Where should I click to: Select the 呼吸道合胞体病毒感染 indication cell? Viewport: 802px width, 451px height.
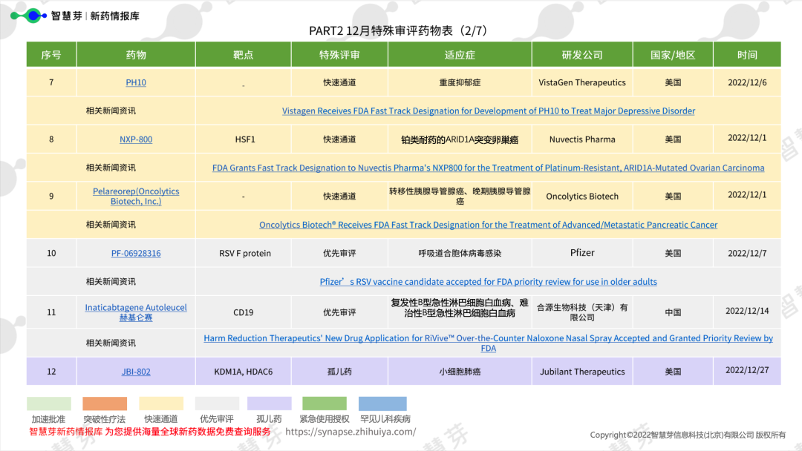[x=460, y=253]
